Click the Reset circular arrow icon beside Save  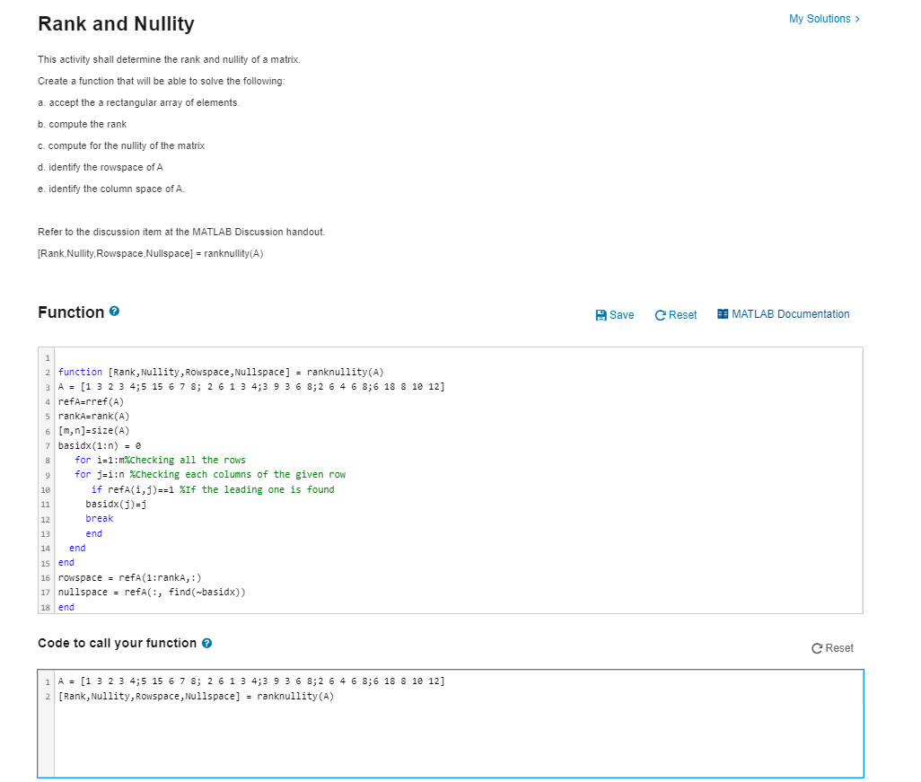[x=661, y=314]
